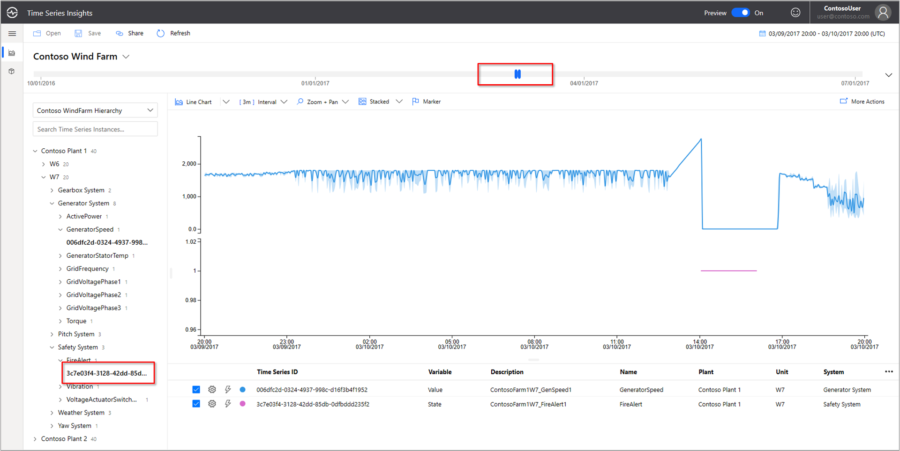Click the Marker tool
Screen dimensions: 900x451
pyautogui.click(x=426, y=102)
